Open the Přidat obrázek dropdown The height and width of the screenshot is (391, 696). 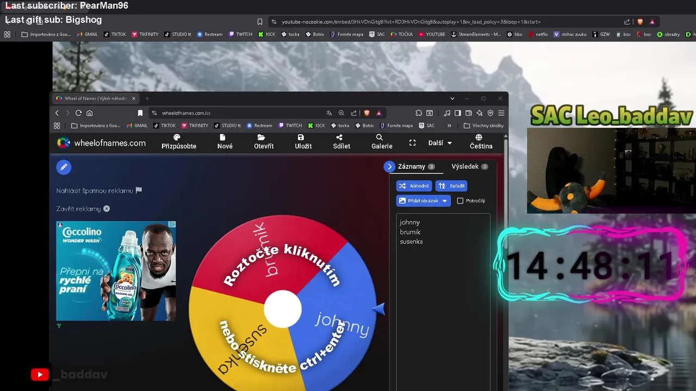[423, 201]
